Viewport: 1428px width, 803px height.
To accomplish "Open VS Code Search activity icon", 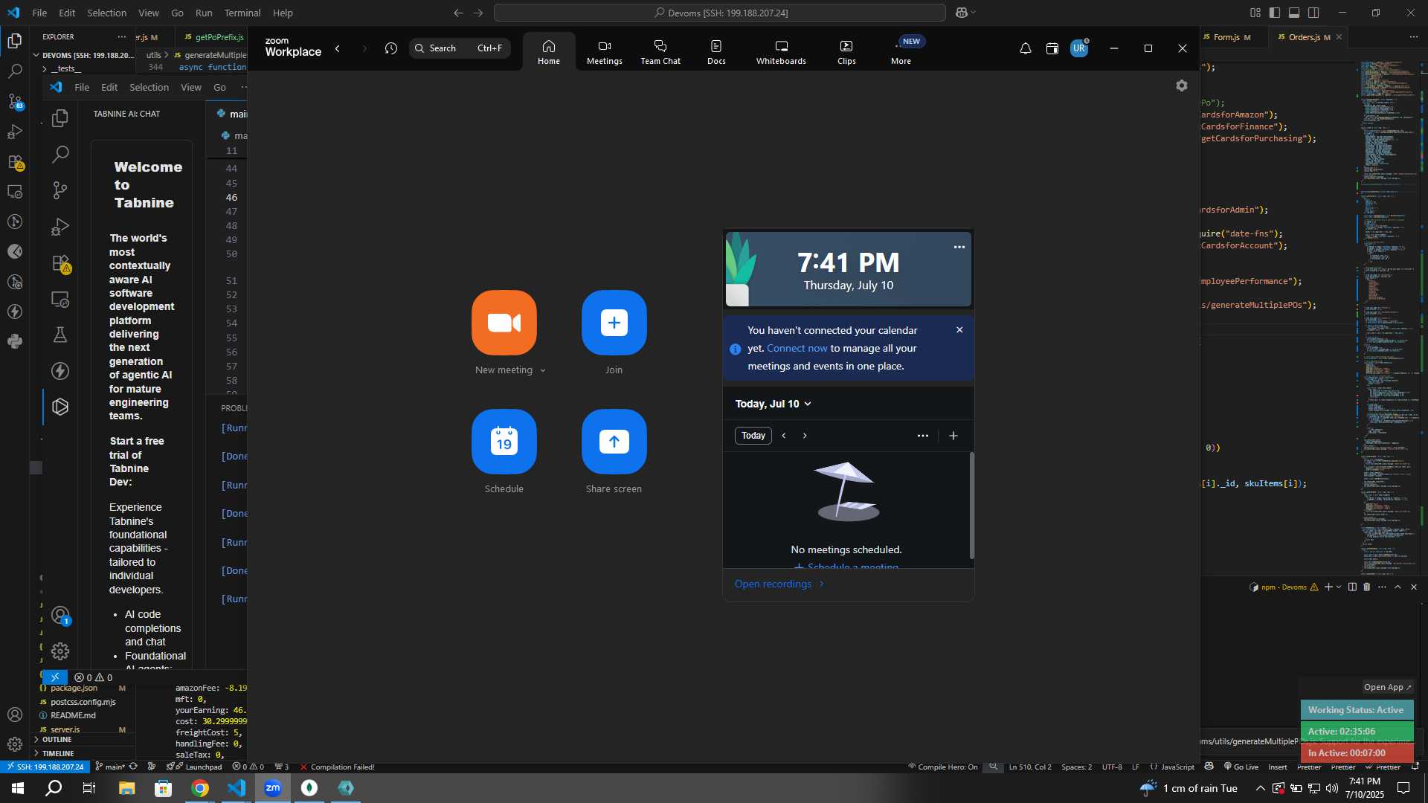I will point(15,71).
